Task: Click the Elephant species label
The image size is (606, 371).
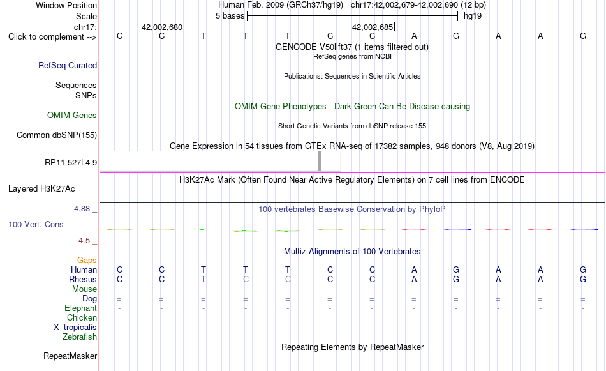Action: pyautogui.click(x=80, y=308)
